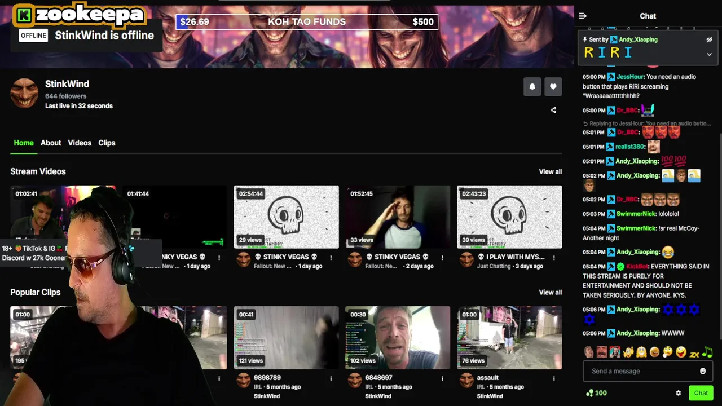Insert the thinking face emote
This screenshot has width=722, height=406.
(x=667, y=352)
